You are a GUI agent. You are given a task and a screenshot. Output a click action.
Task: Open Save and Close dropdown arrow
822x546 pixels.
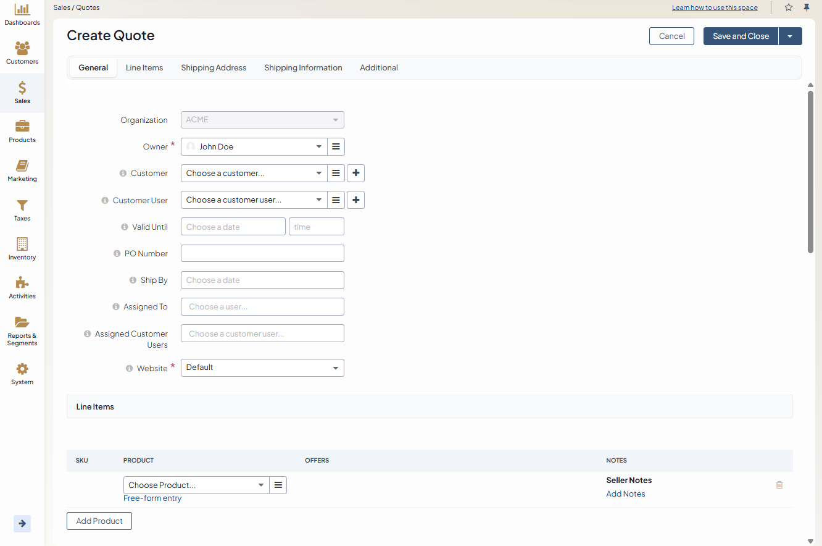(x=790, y=36)
